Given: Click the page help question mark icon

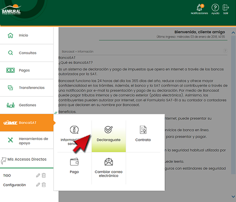Looking at the screenshot, I should tap(225, 51).
